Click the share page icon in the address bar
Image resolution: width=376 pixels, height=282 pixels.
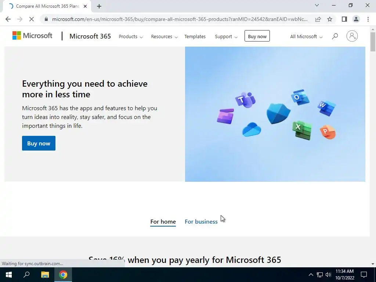click(318, 19)
